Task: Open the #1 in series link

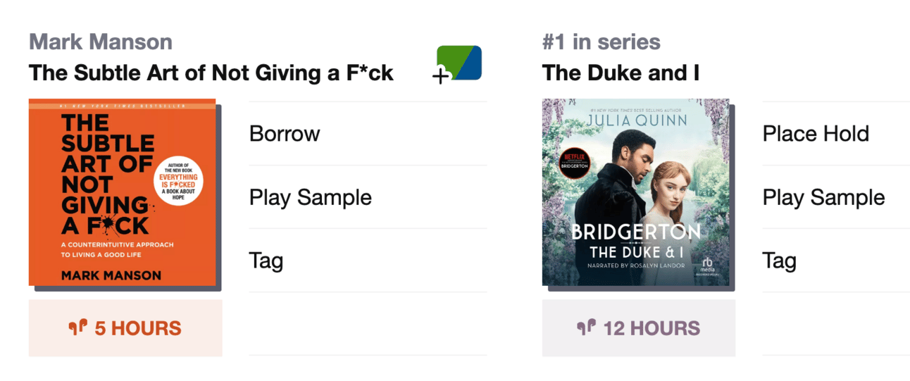Action: [602, 42]
